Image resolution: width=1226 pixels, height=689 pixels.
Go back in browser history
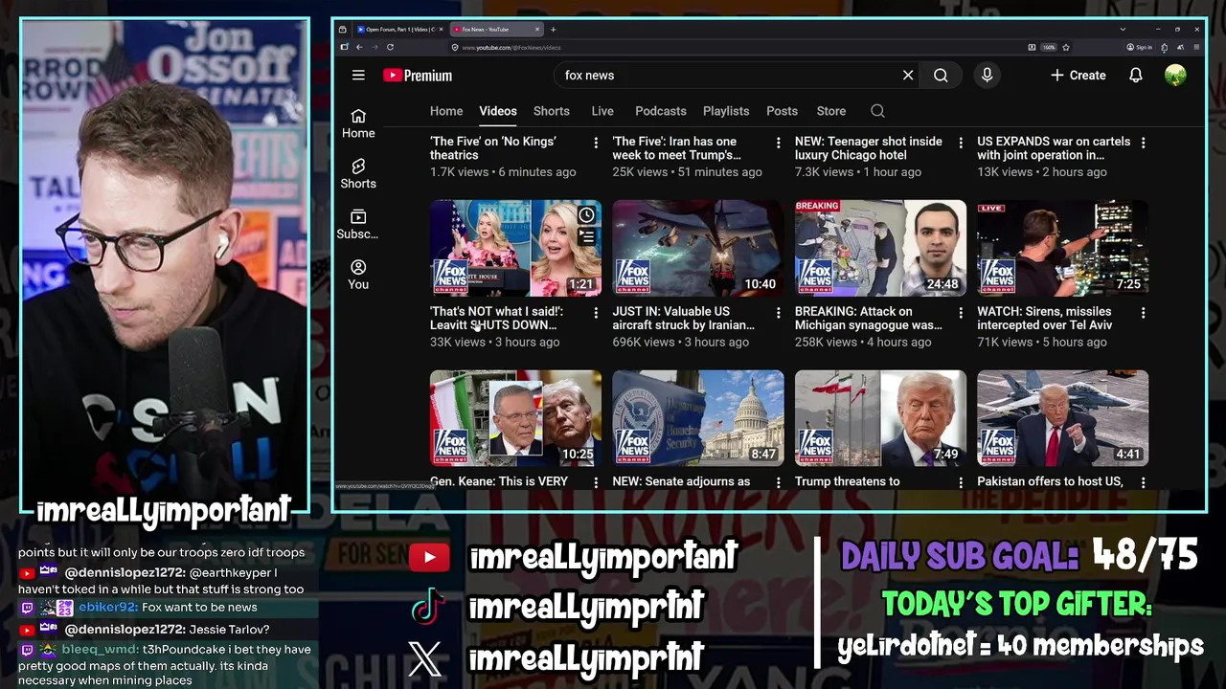click(x=359, y=47)
